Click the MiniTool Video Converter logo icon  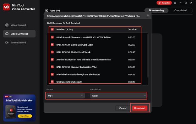click(6, 7)
